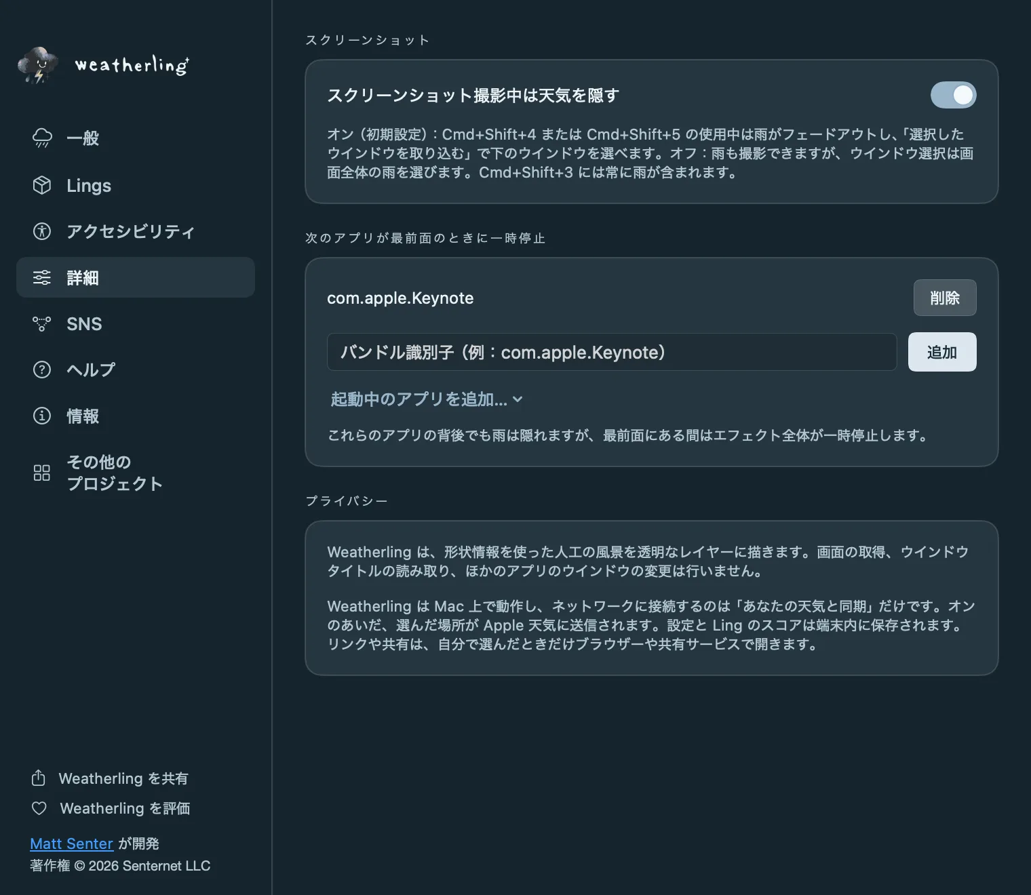Remove com.apple.Keynote with 削除 button
1031x895 pixels.
(945, 298)
